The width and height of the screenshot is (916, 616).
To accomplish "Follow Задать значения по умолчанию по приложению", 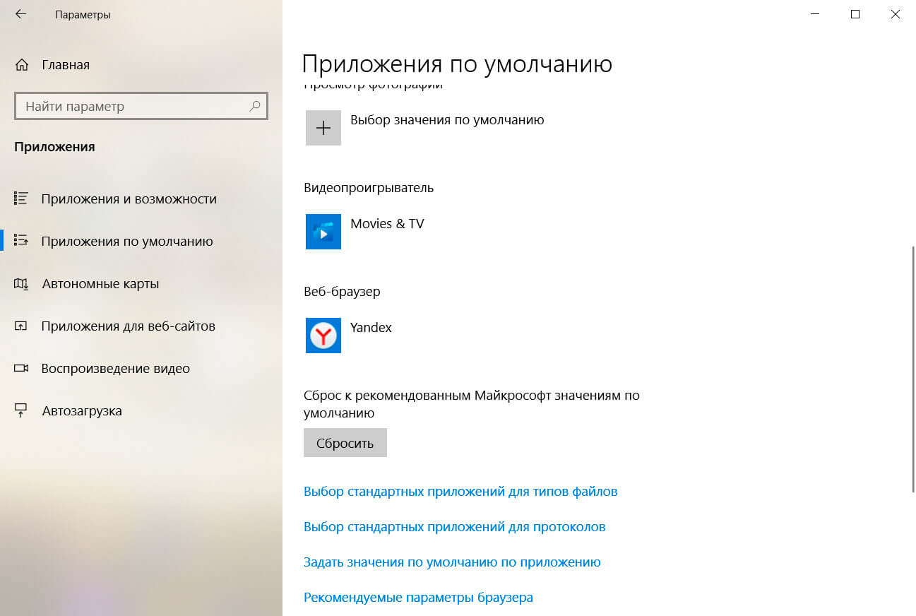I will 452,562.
